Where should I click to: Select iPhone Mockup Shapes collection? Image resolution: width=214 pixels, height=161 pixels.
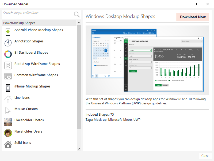point(39,88)
